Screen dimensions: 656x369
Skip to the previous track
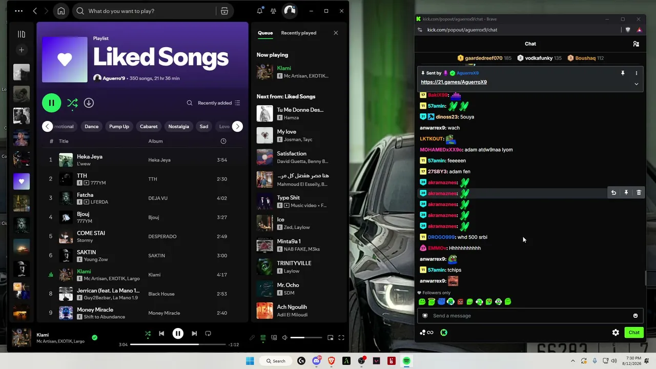coord(161,334)
